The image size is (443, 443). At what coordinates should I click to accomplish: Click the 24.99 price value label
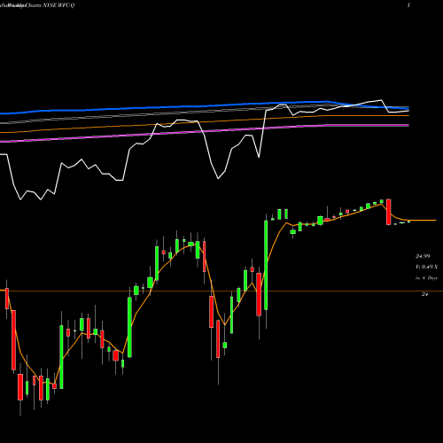423,256
